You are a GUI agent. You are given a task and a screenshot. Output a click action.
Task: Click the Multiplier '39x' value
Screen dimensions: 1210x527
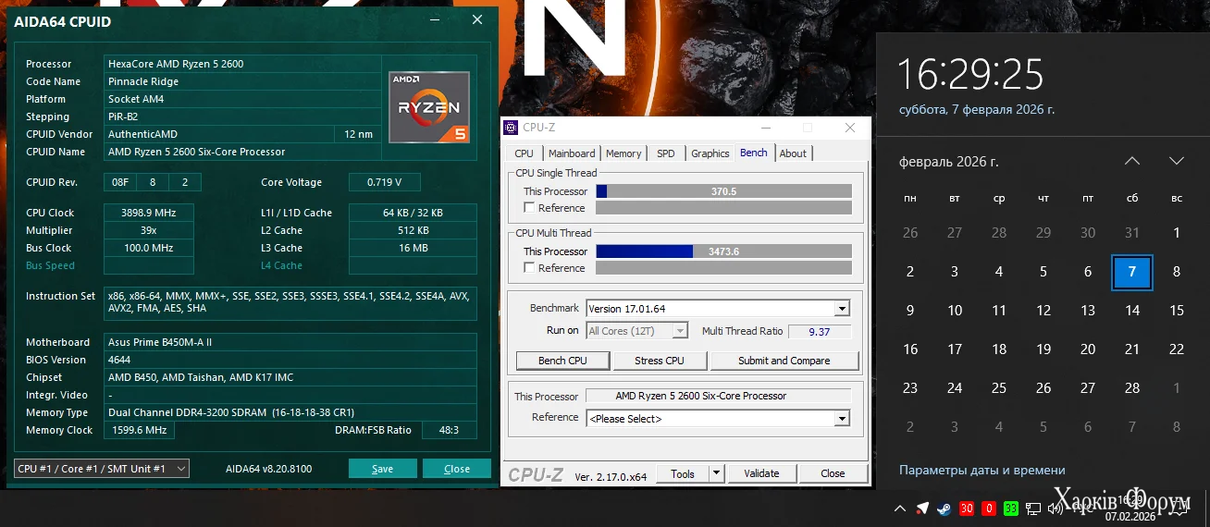tap(148, 230)
